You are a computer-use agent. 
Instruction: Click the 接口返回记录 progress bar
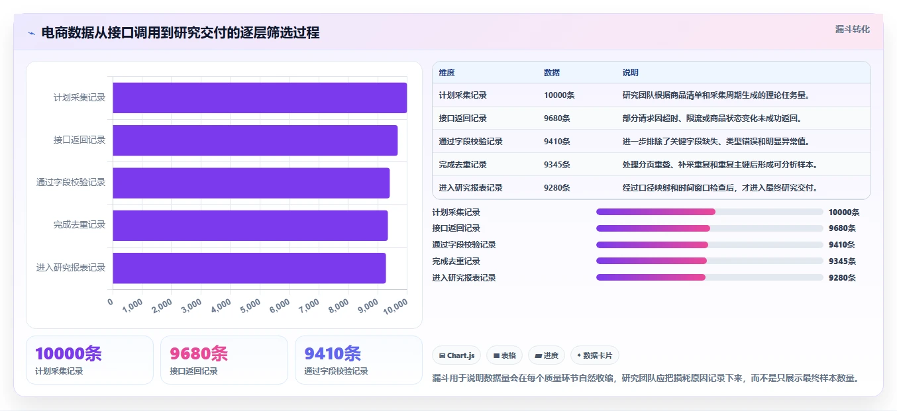click(710, 228)
